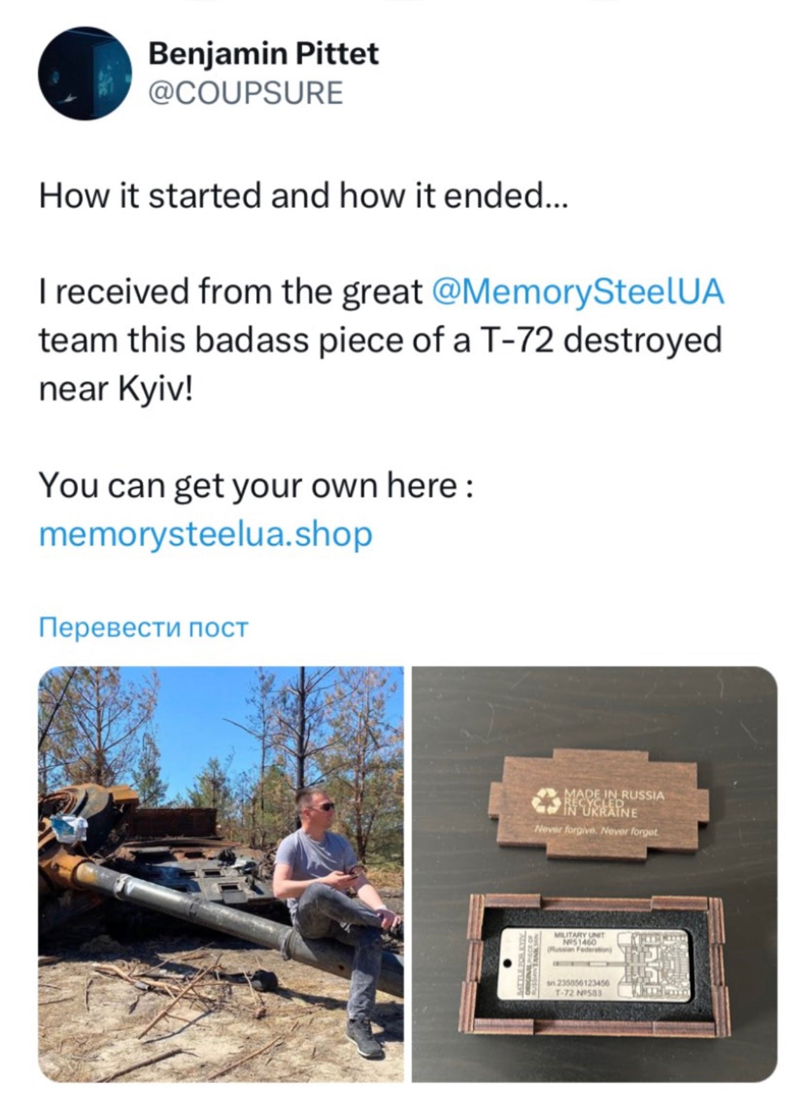Click the @COUPSURE handle
Image resolution: width=804 pixels, height=1119 pixels.
[x=245, y=93]
